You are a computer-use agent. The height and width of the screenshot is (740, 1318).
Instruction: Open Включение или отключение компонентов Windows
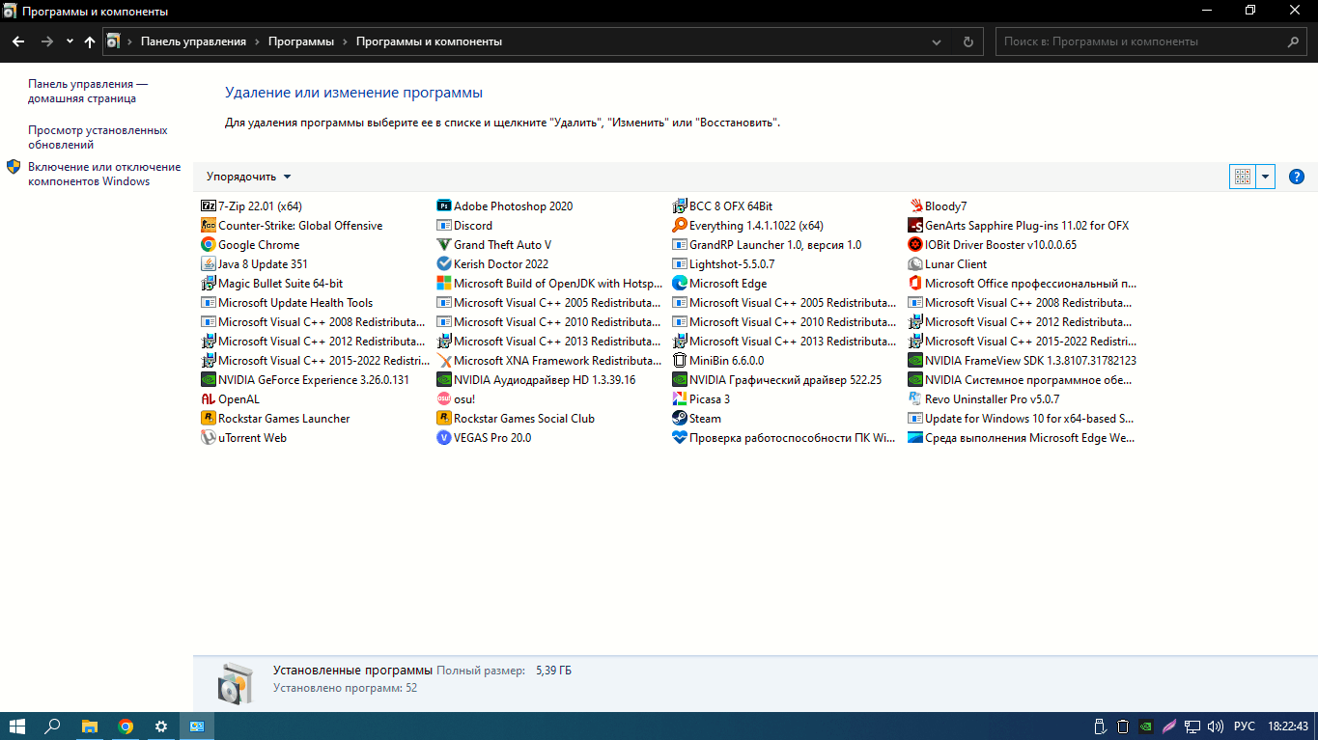pyautogui.click(x=104, y=175)
